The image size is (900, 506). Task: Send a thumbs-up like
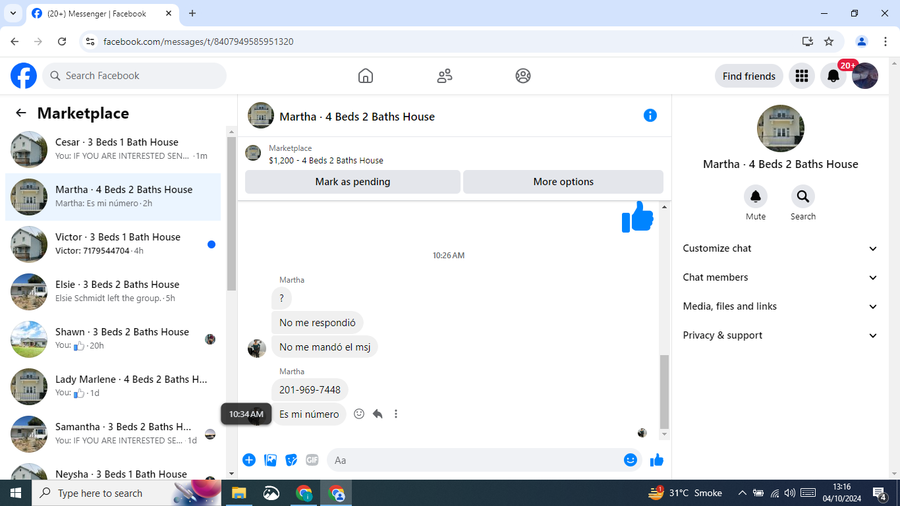(x=657, y=460)
